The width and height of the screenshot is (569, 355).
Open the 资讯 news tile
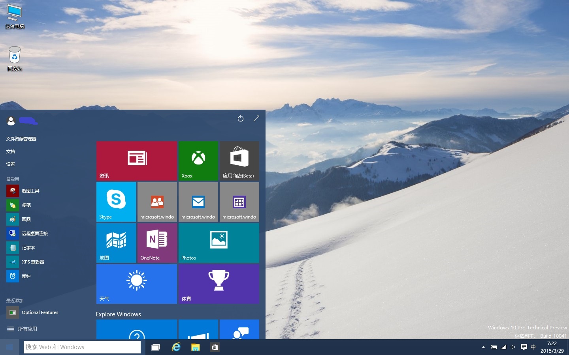click(x=136, y=161)
